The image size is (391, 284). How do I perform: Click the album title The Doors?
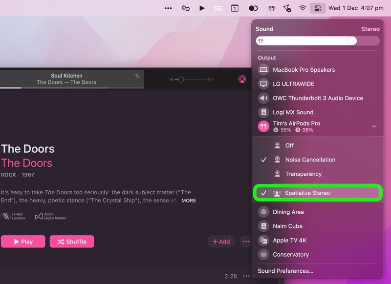coord(28,149)
